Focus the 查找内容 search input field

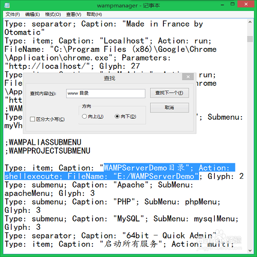click(106, 94)
